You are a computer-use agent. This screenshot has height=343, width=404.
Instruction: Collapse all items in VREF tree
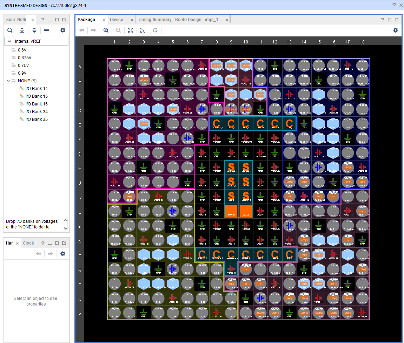(x=22, y=30)
